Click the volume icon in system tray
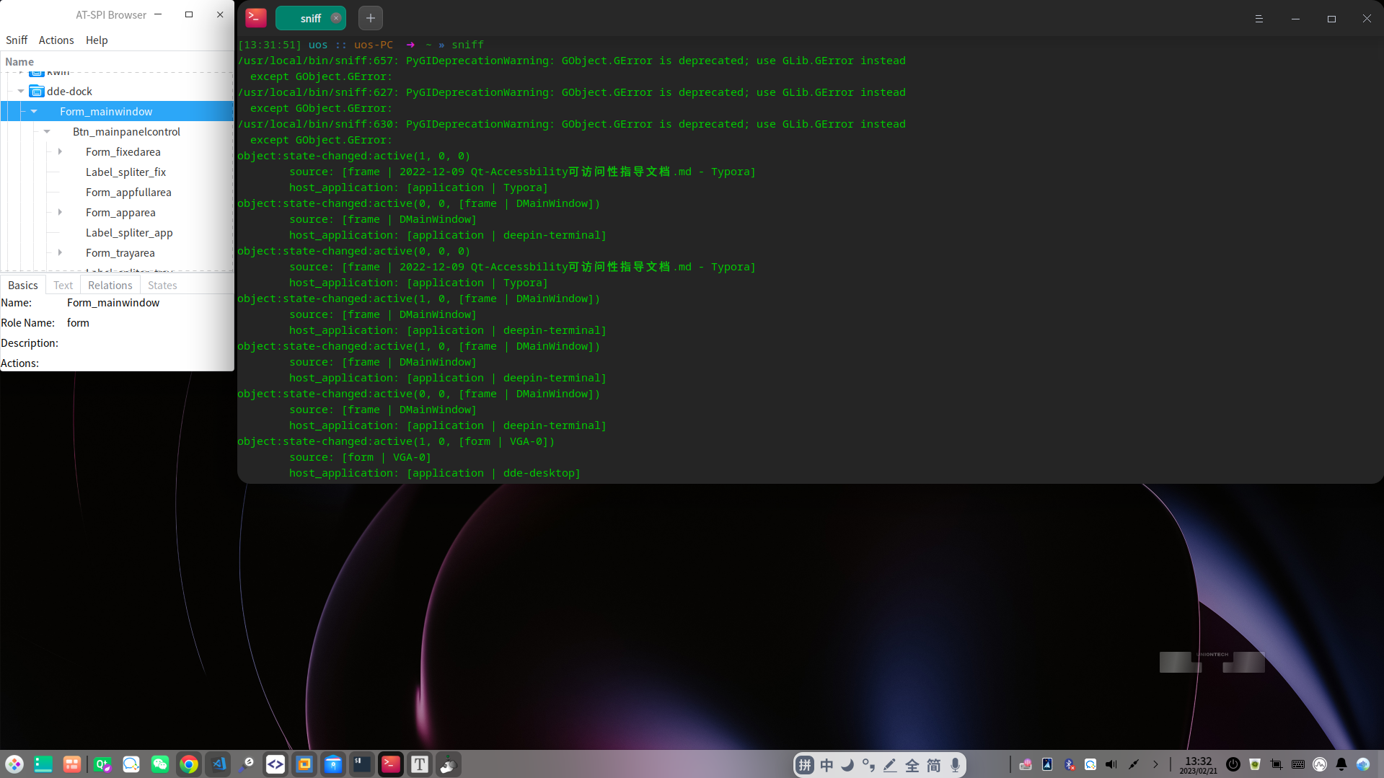 (1111, 764)
